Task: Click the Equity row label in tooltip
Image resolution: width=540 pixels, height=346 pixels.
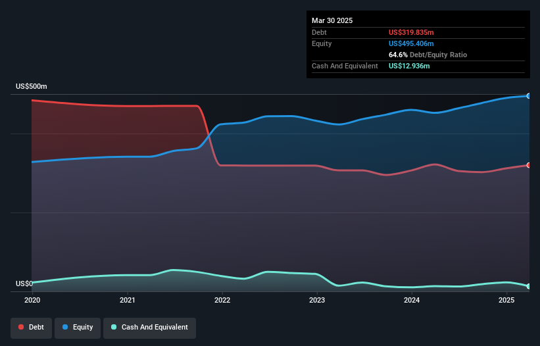Action: (322, 43)
